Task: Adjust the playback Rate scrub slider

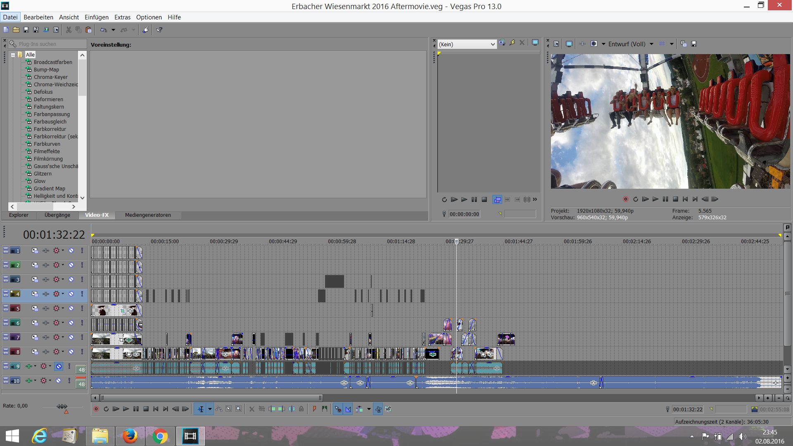Action: [62, 407]
